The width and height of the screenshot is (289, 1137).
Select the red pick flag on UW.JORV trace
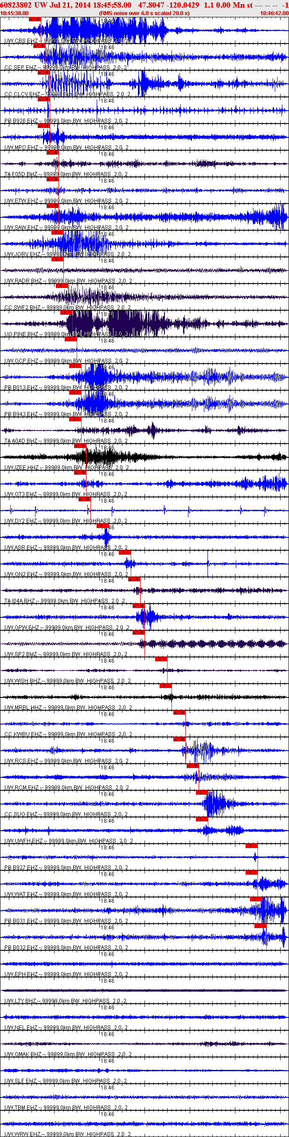click(58, 232)
